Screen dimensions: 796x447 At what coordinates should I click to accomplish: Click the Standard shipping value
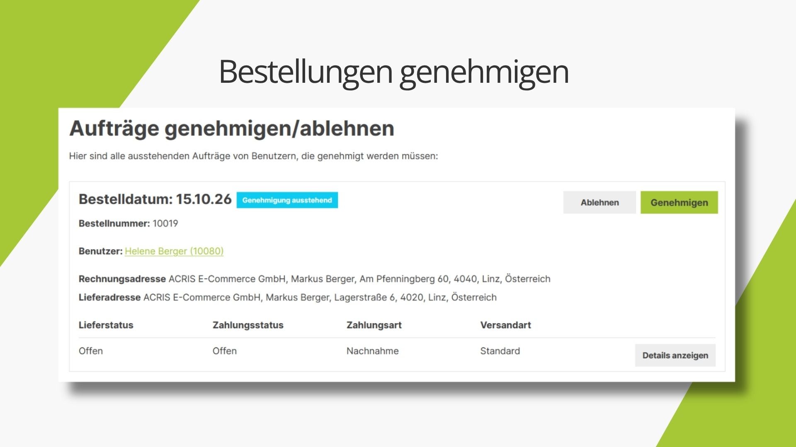[x=500, y=351]
